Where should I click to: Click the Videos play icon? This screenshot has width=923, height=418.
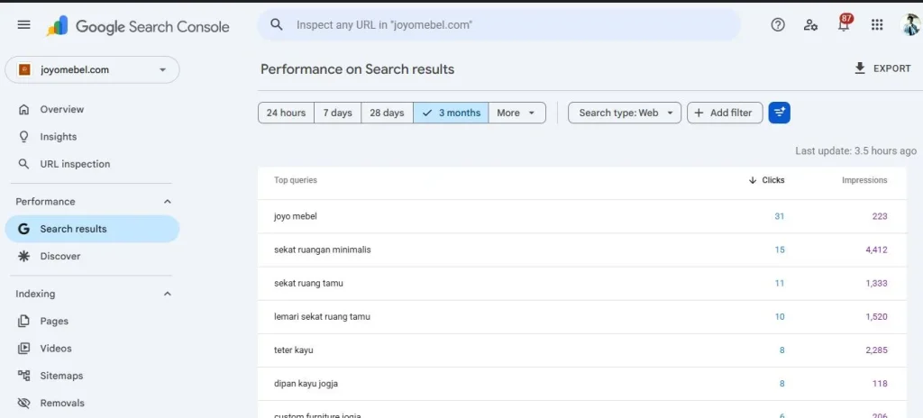[x=23, y=348]
